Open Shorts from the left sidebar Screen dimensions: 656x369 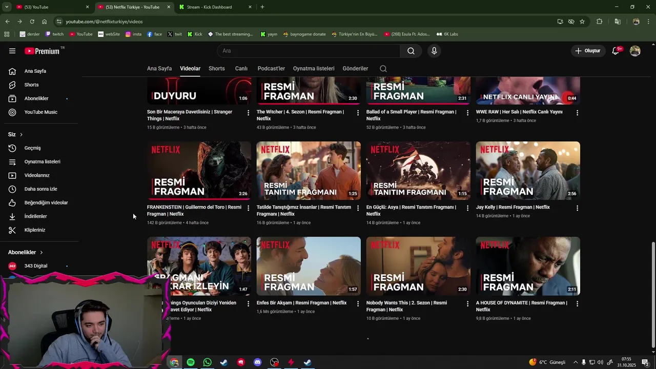41,85
